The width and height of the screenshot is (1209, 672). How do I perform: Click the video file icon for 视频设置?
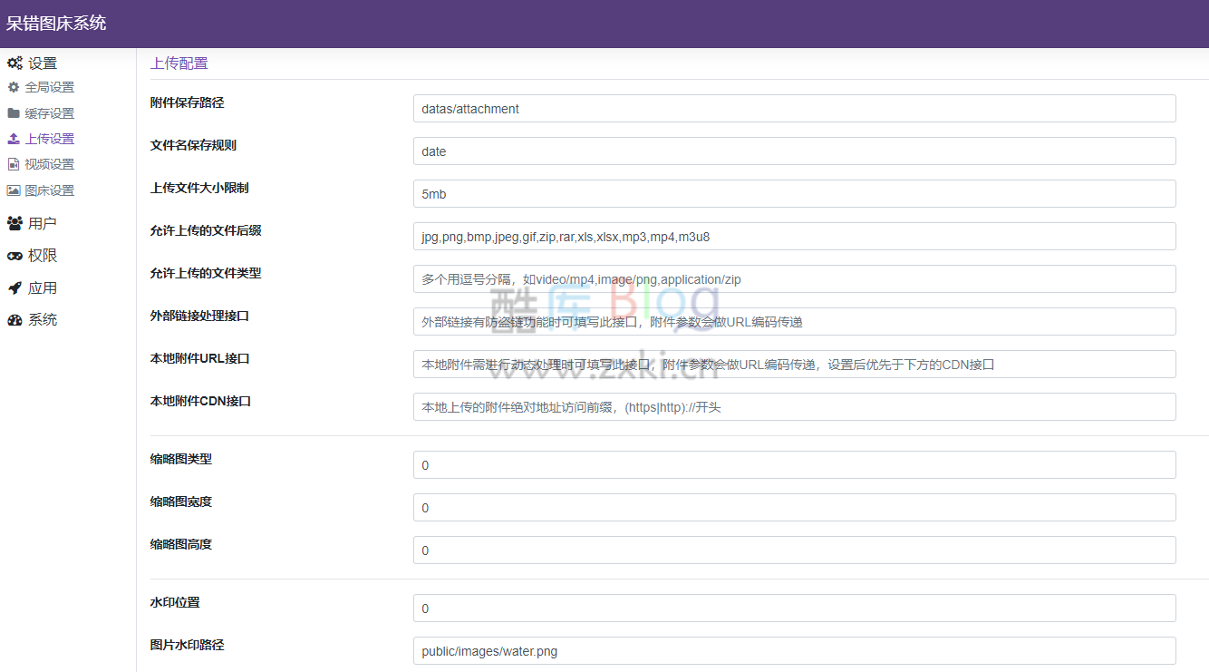pyautogui.click(x=14, y=164)
